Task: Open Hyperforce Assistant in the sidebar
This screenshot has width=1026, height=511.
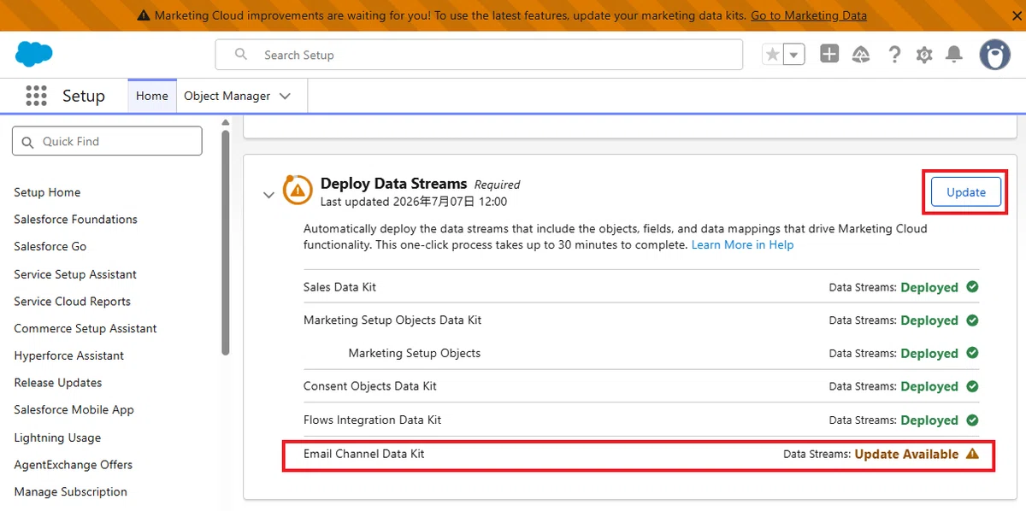Action: coord(68,355)
